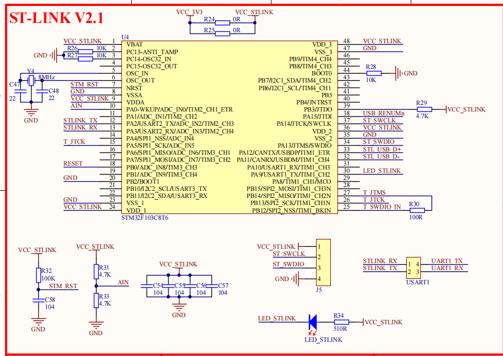Viewport: 503px width, 356px height.
Task: Select the R30 resistor symbol
Action: click(x=417, y=211)
